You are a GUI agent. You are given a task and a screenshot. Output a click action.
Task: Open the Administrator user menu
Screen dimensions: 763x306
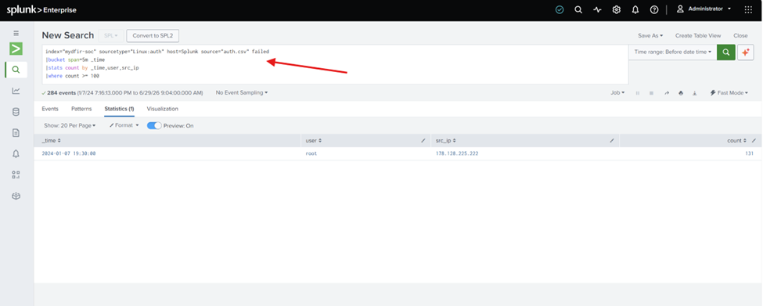pyautogui.click(x=704, y=9)
